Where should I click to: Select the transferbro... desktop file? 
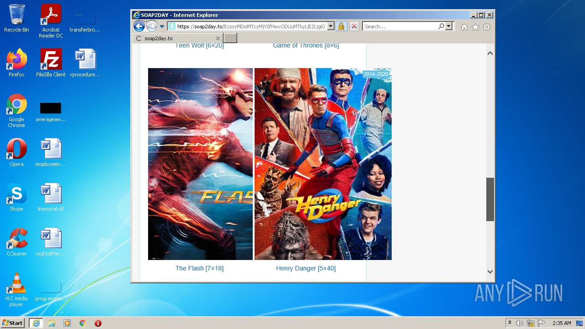[x=85, y=21]
